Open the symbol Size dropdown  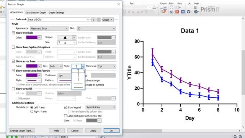pos(67,43)
